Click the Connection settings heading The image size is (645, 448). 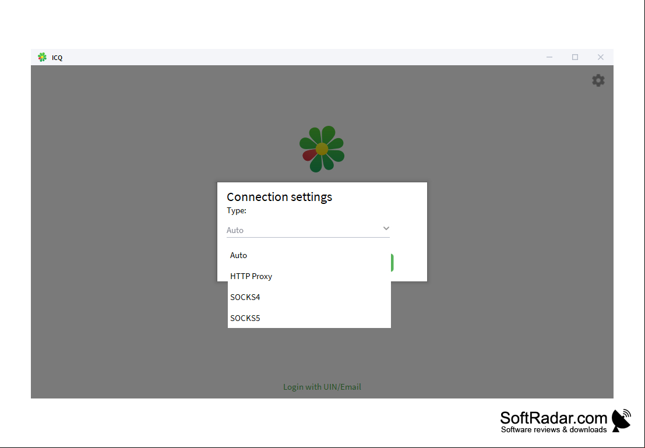(x=279, y=197)
